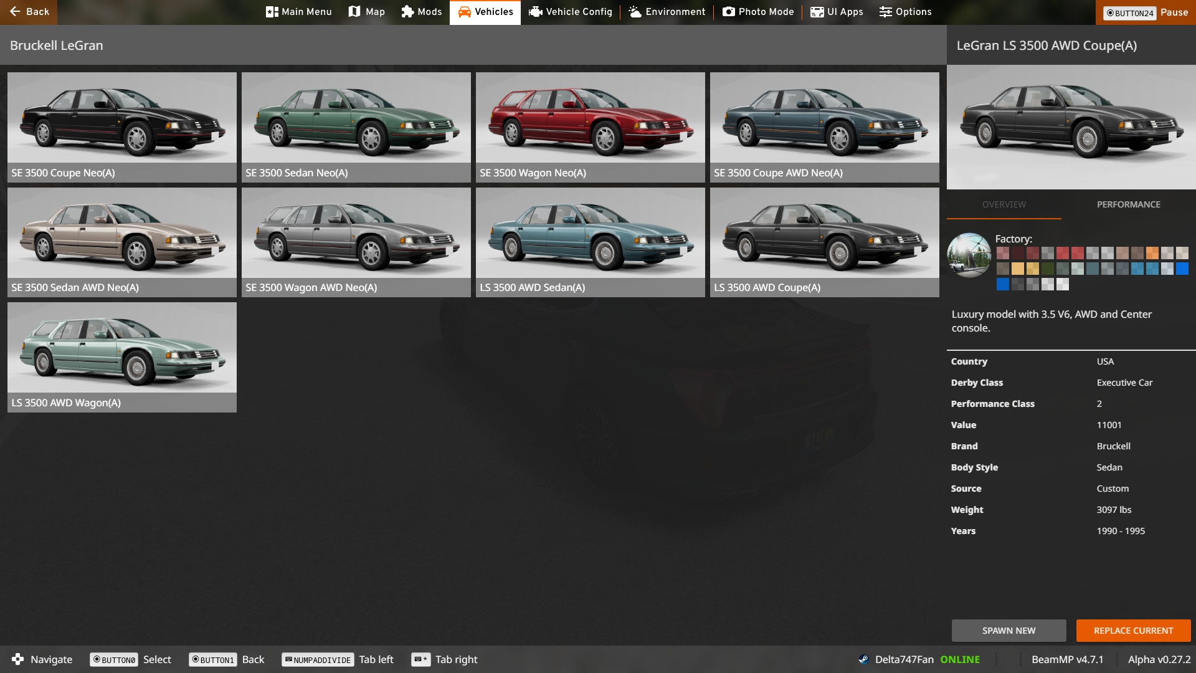Click the SPAWN NEW button
The height and width of the screenshot is (673, 1196).
1009,631
